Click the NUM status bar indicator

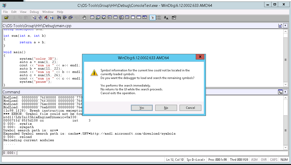pyautogui.click(x=284, y=159)
